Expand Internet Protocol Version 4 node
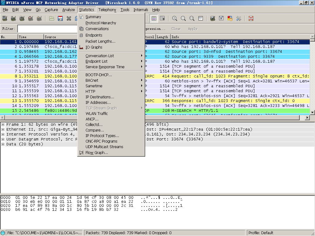Image resolution: width=315 pixels, height=236 pixels. tap(3, 134)
